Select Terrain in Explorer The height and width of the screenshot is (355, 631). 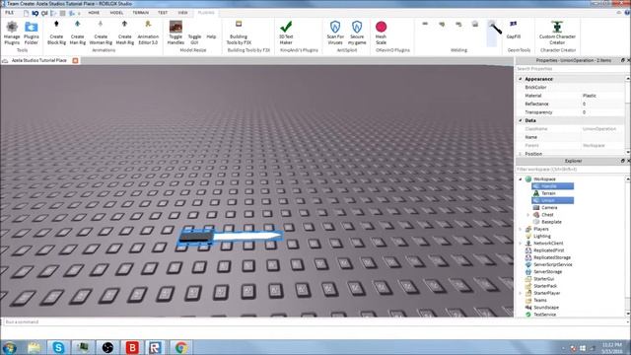click(x=548, y=193)
